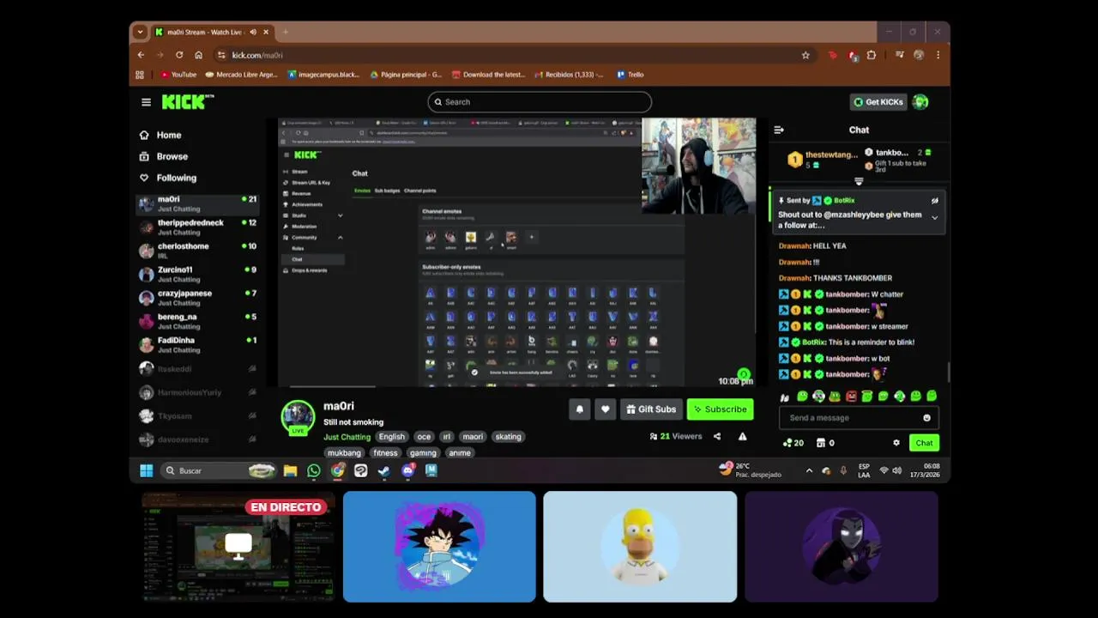Select the ma0ri channel in Following list

point(198,203)
